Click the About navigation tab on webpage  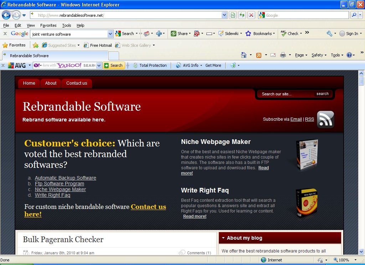pos(51,83)
